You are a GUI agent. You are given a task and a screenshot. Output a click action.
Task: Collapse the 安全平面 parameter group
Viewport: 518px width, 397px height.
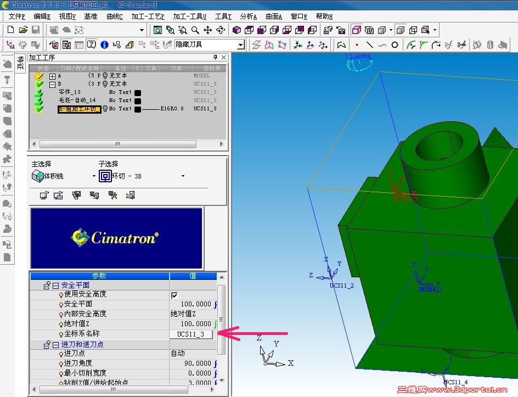coord(56,286)
